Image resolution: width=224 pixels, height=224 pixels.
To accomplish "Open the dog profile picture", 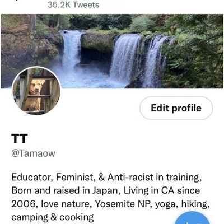I will (36, 90).
